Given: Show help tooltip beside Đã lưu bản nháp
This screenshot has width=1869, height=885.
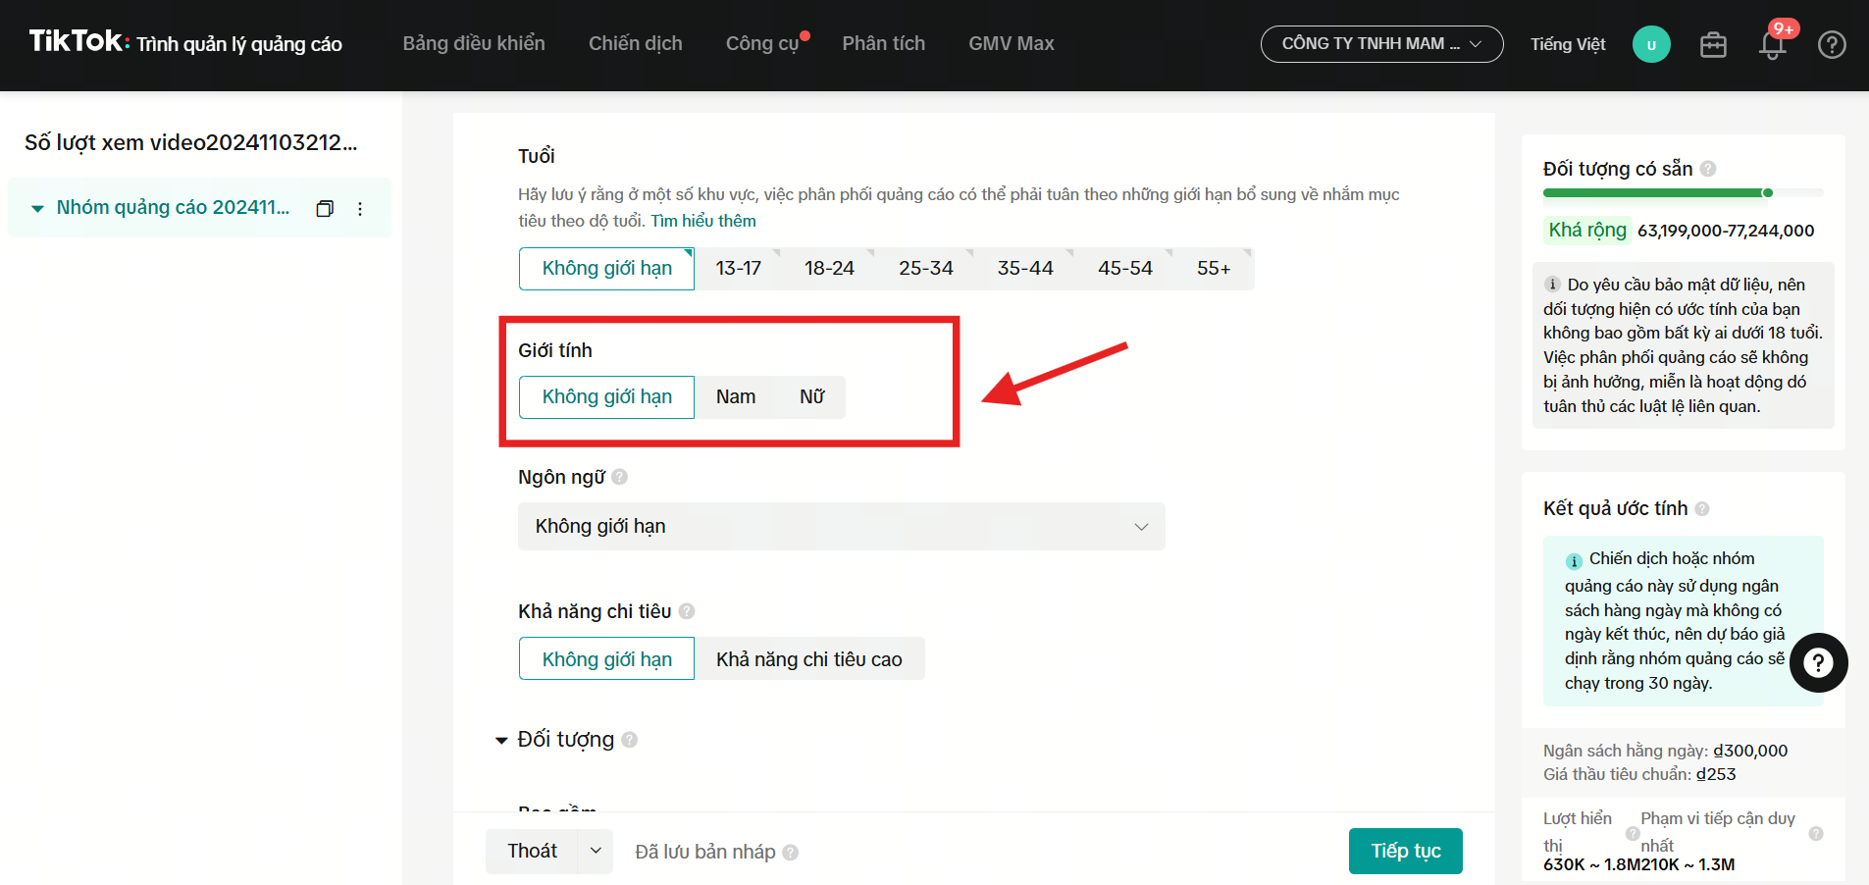Looking at the screenshot, I should [791, 853].
